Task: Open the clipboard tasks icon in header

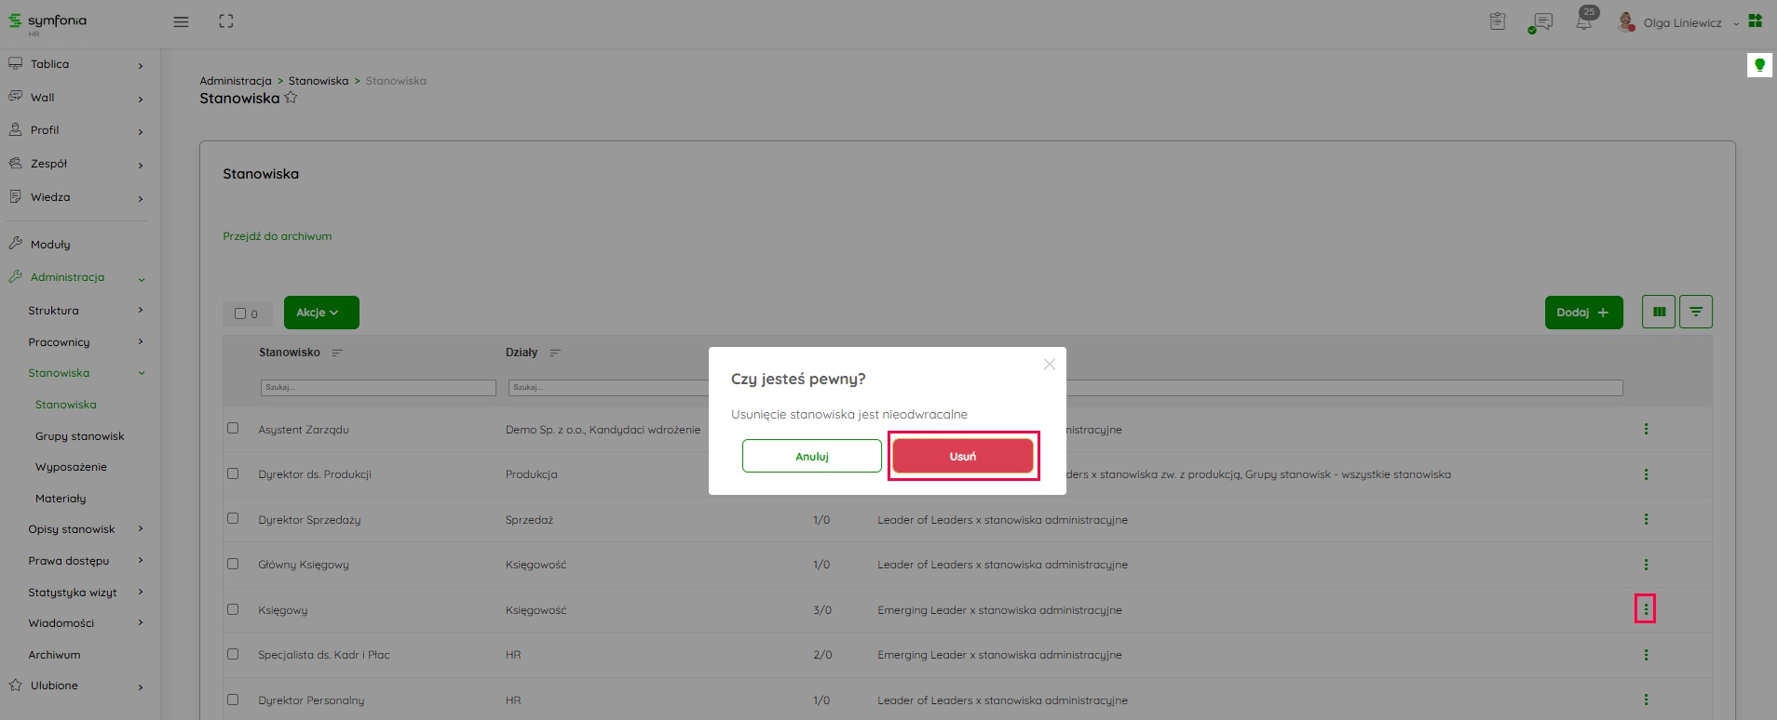Action: [x=1498, y=21]
